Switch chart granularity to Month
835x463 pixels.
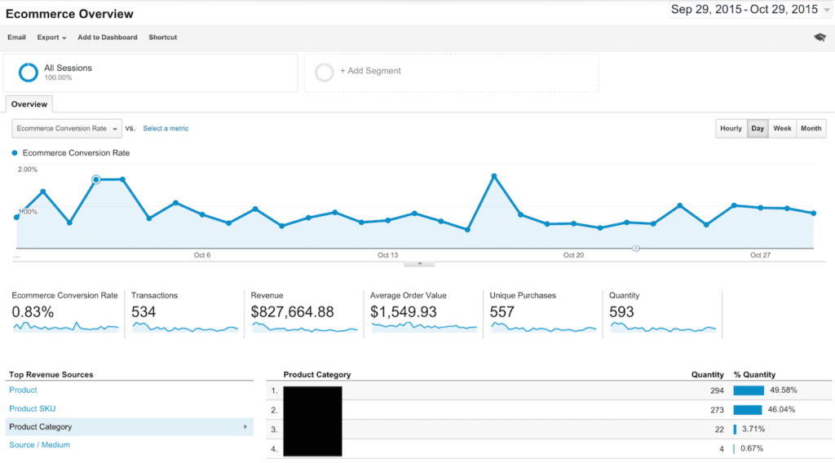(811, 128)
